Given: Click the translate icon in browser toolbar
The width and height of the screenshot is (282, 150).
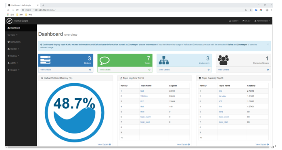Looking at the screenshot, I should click(256, 10).
